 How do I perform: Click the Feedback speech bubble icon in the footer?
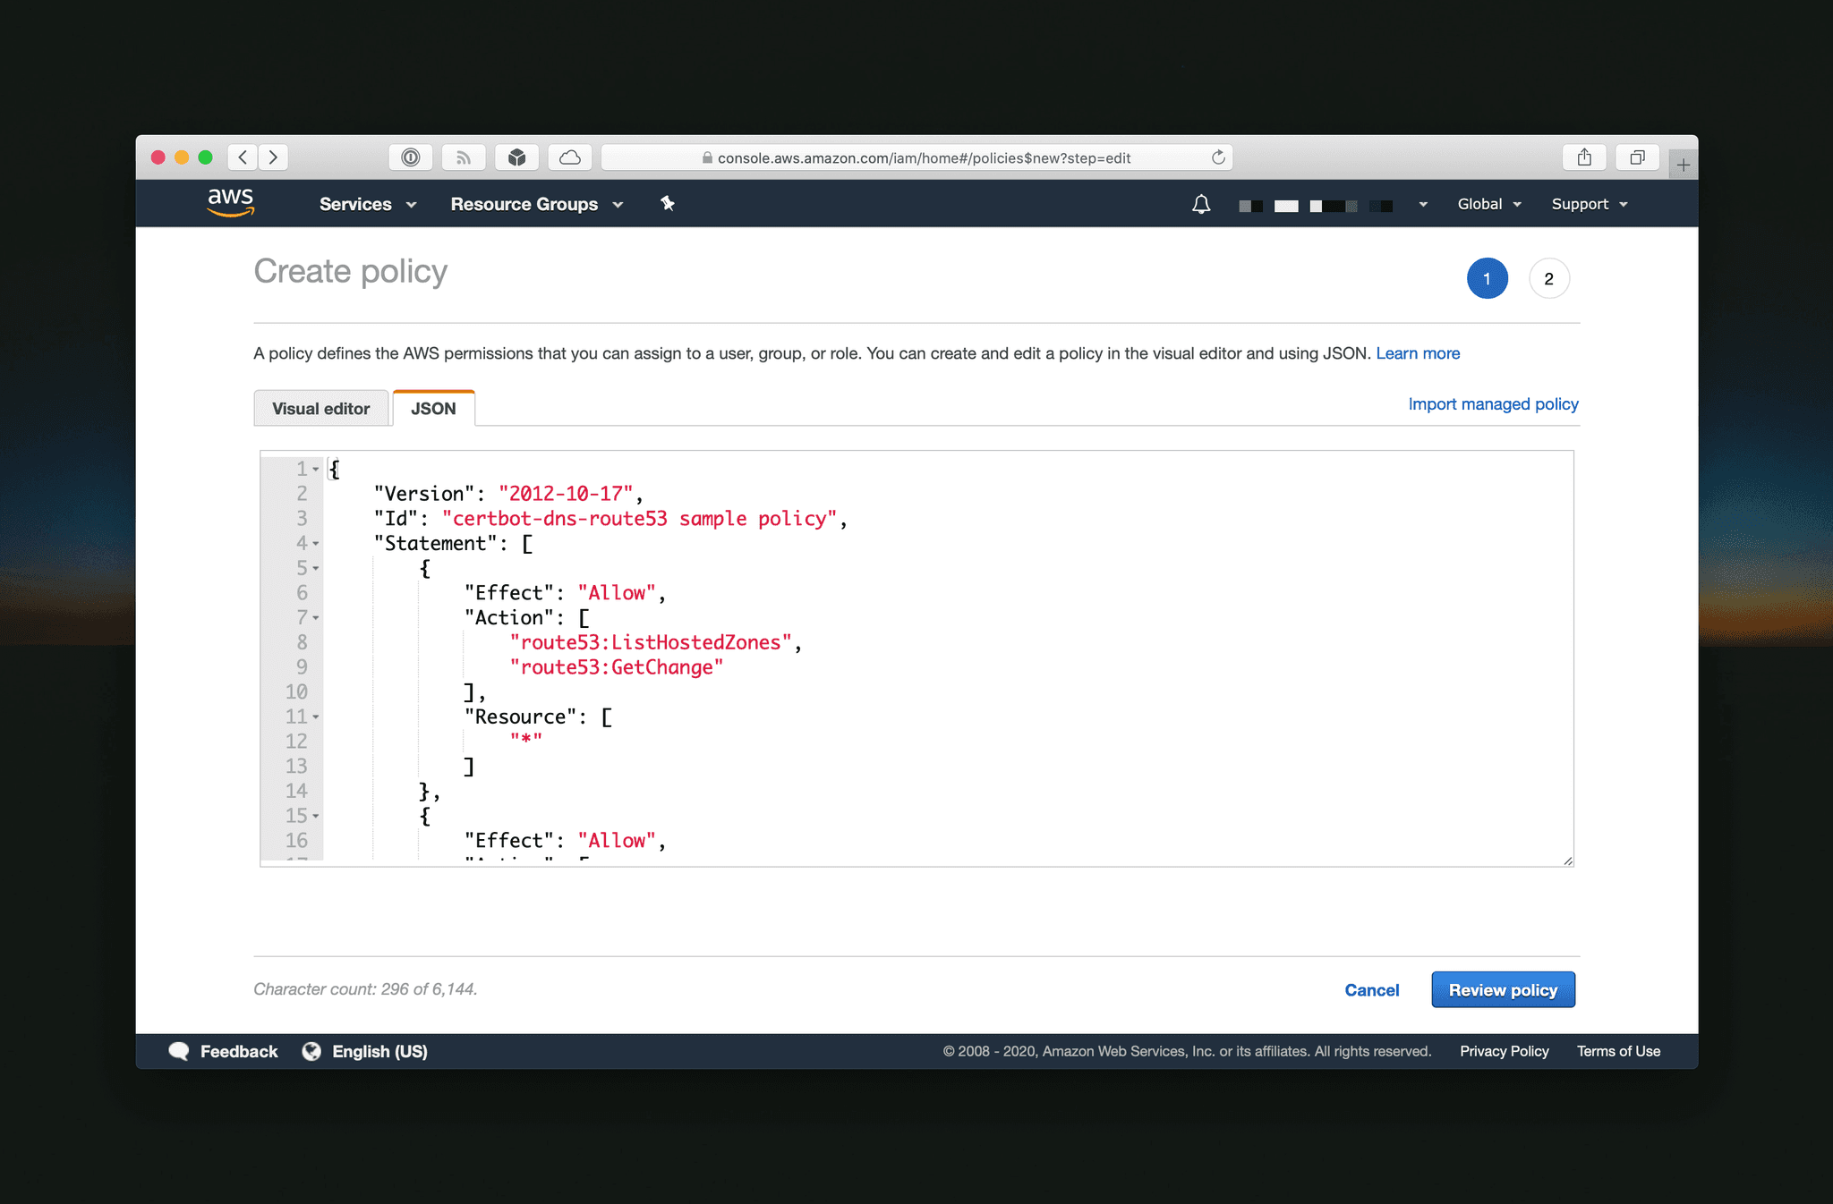click(x=179, y=1051)
